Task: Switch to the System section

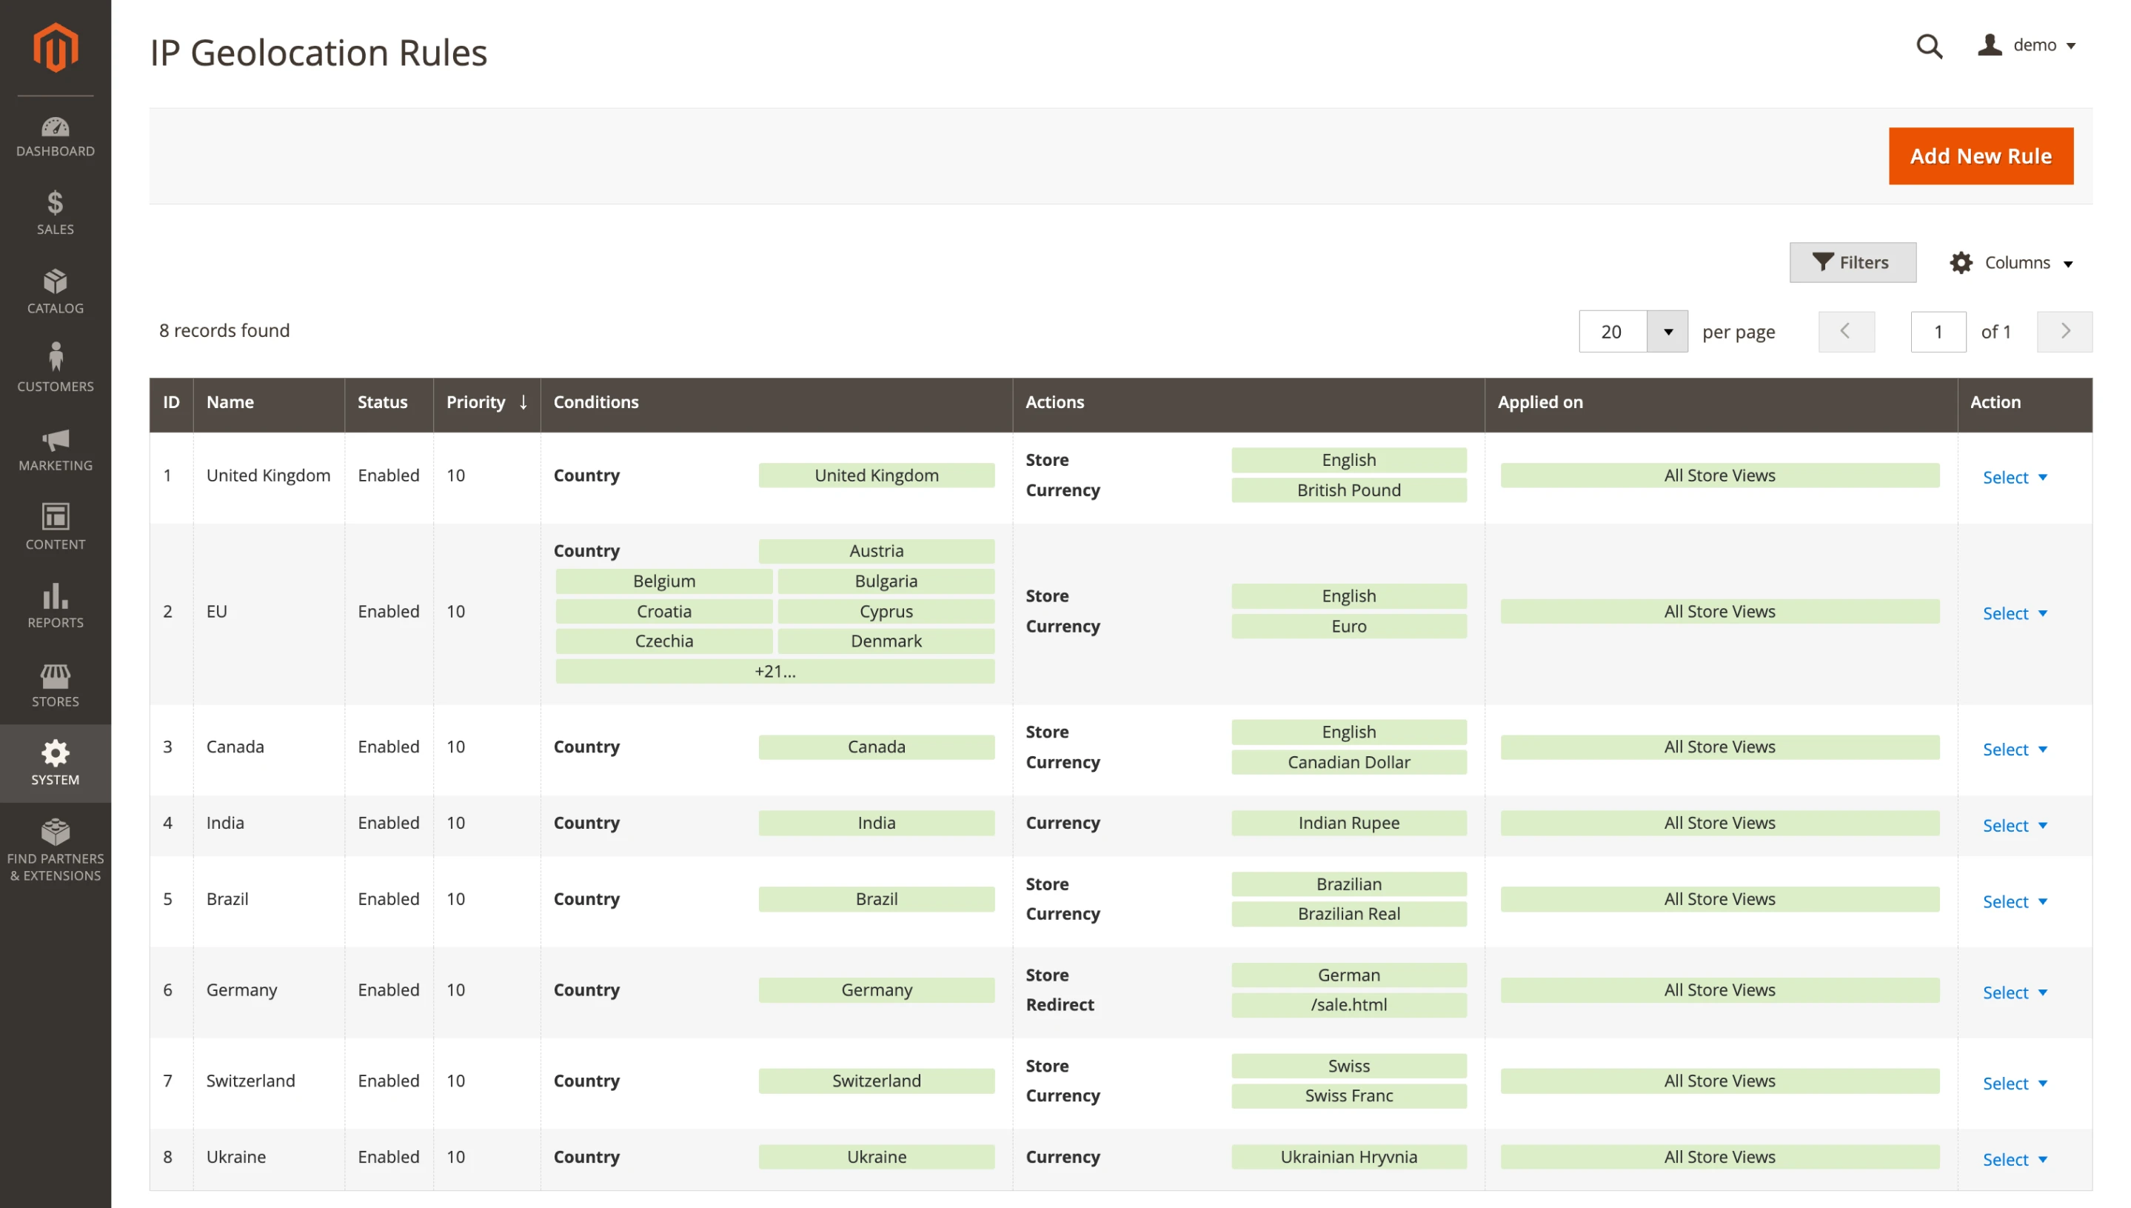Action: [55, 762]
